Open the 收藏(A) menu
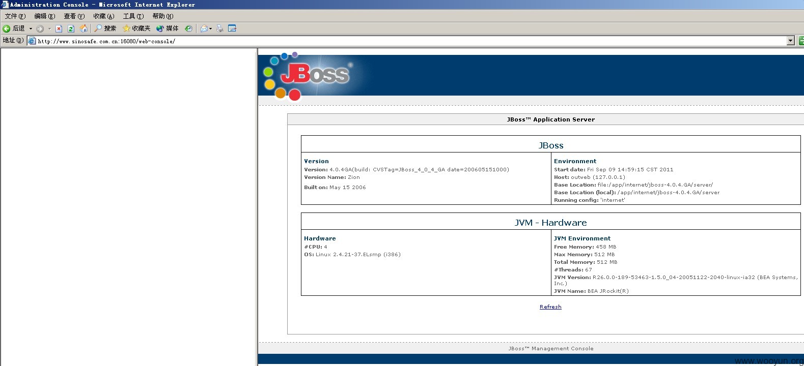 click(x=103, y=16)
